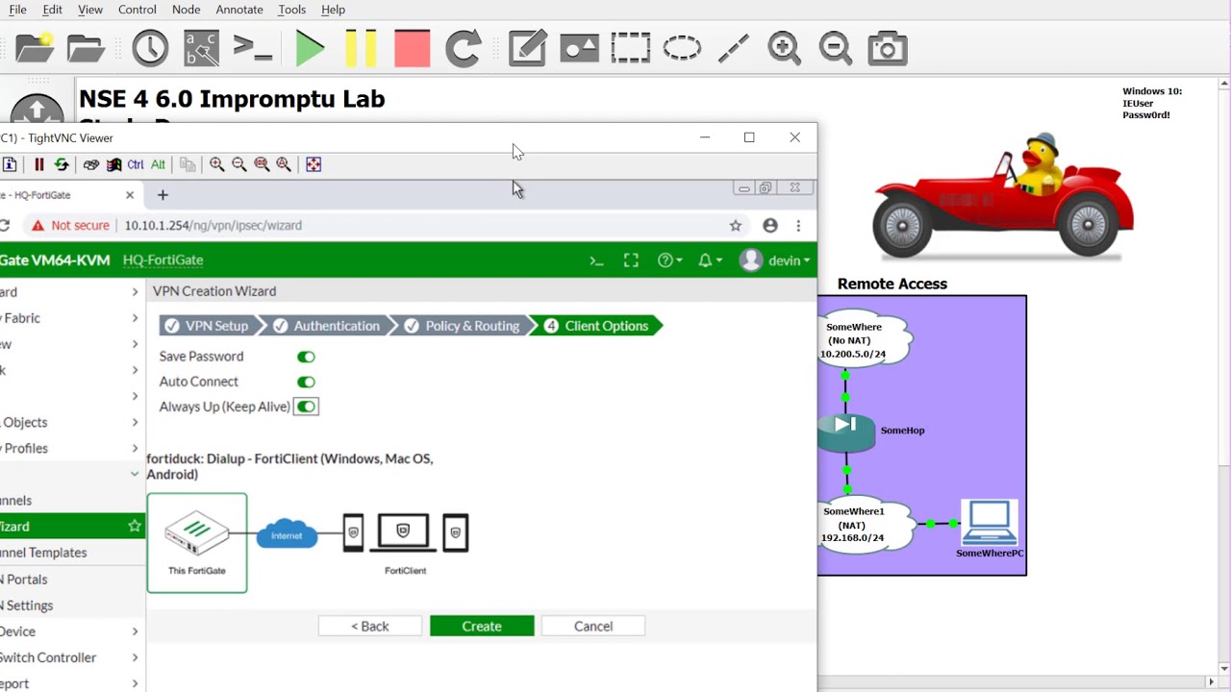Viewport: 1231px width, 692px height.
Task: Click the Cancel button in VPN wizard
Action: [x=593, y=627]
